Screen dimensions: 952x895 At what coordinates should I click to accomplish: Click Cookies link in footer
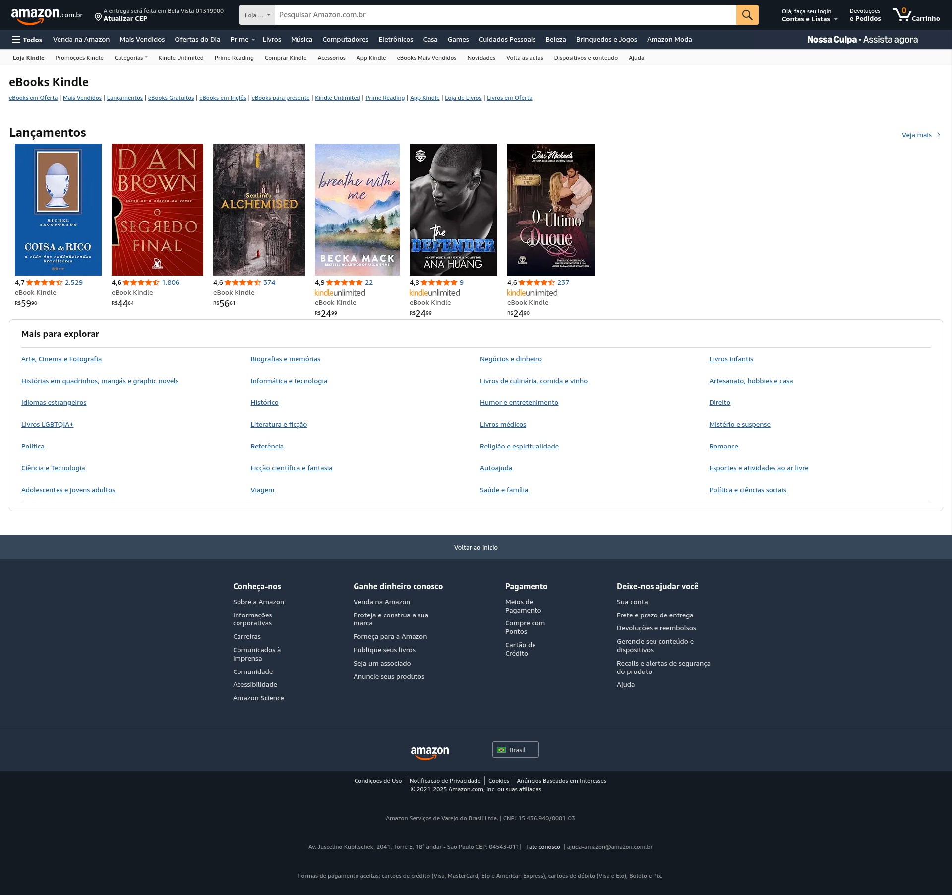point(498,781)
